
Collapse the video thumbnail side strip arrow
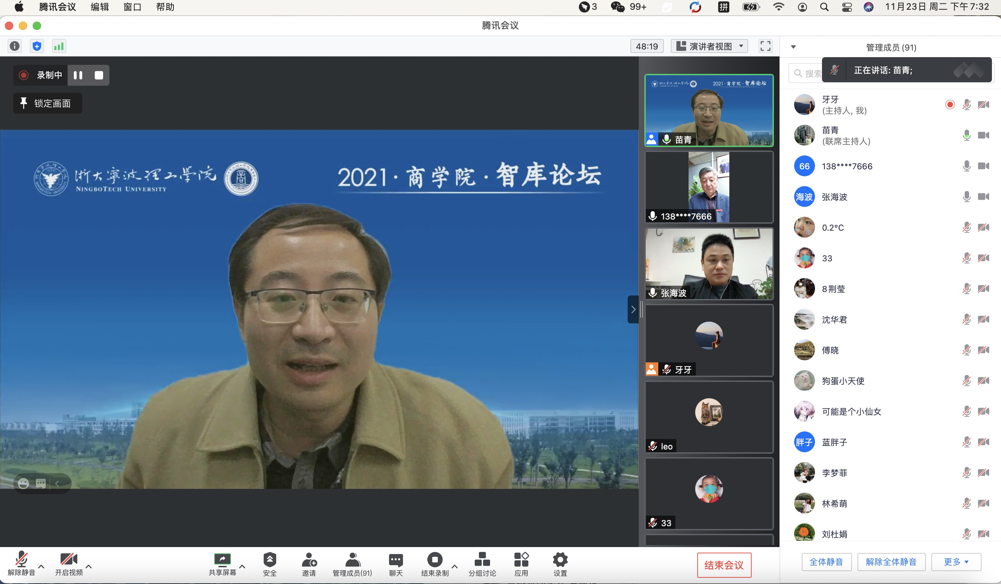633,309
